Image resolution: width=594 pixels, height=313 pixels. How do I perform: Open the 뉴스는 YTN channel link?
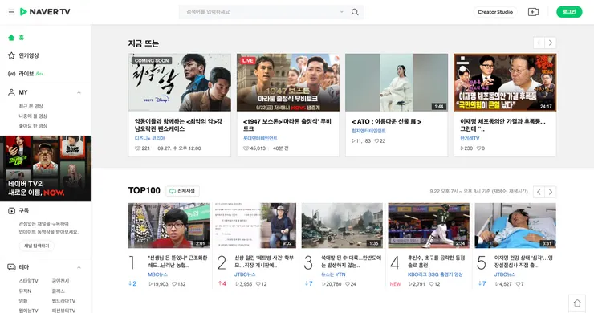coord(333,274)
